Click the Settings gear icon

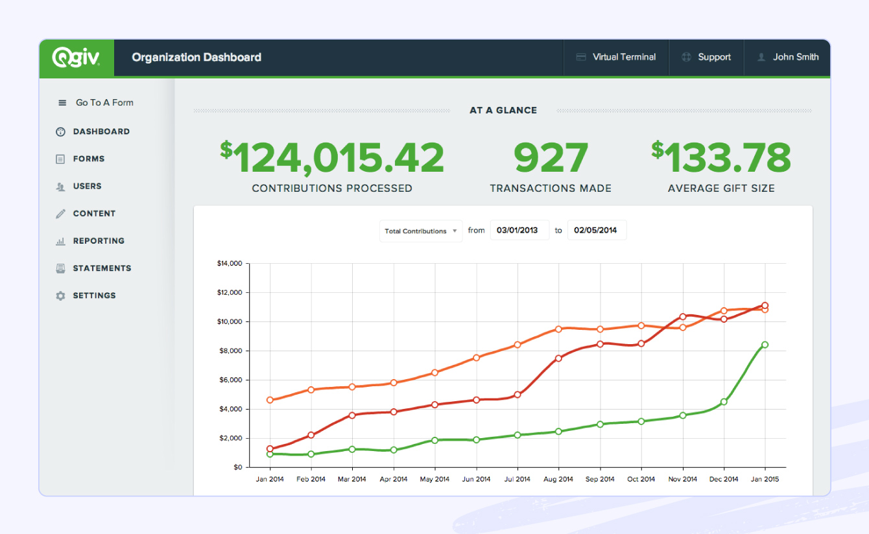coord(60,296)
